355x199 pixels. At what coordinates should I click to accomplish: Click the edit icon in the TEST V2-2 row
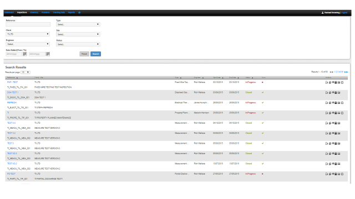click(x=327, y=164)
